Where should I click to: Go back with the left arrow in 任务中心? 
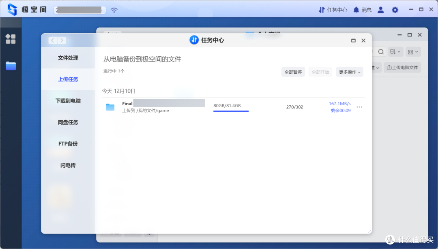point(53,40)
